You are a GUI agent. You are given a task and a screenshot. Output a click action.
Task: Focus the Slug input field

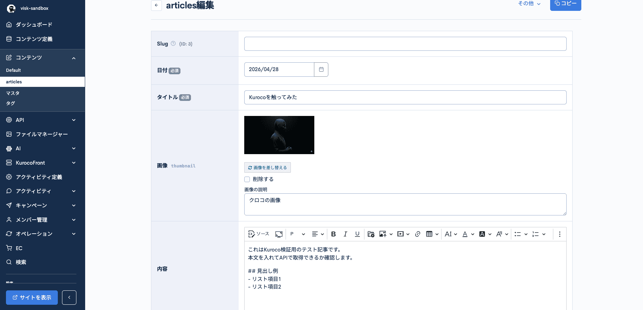tap(405, 44)
